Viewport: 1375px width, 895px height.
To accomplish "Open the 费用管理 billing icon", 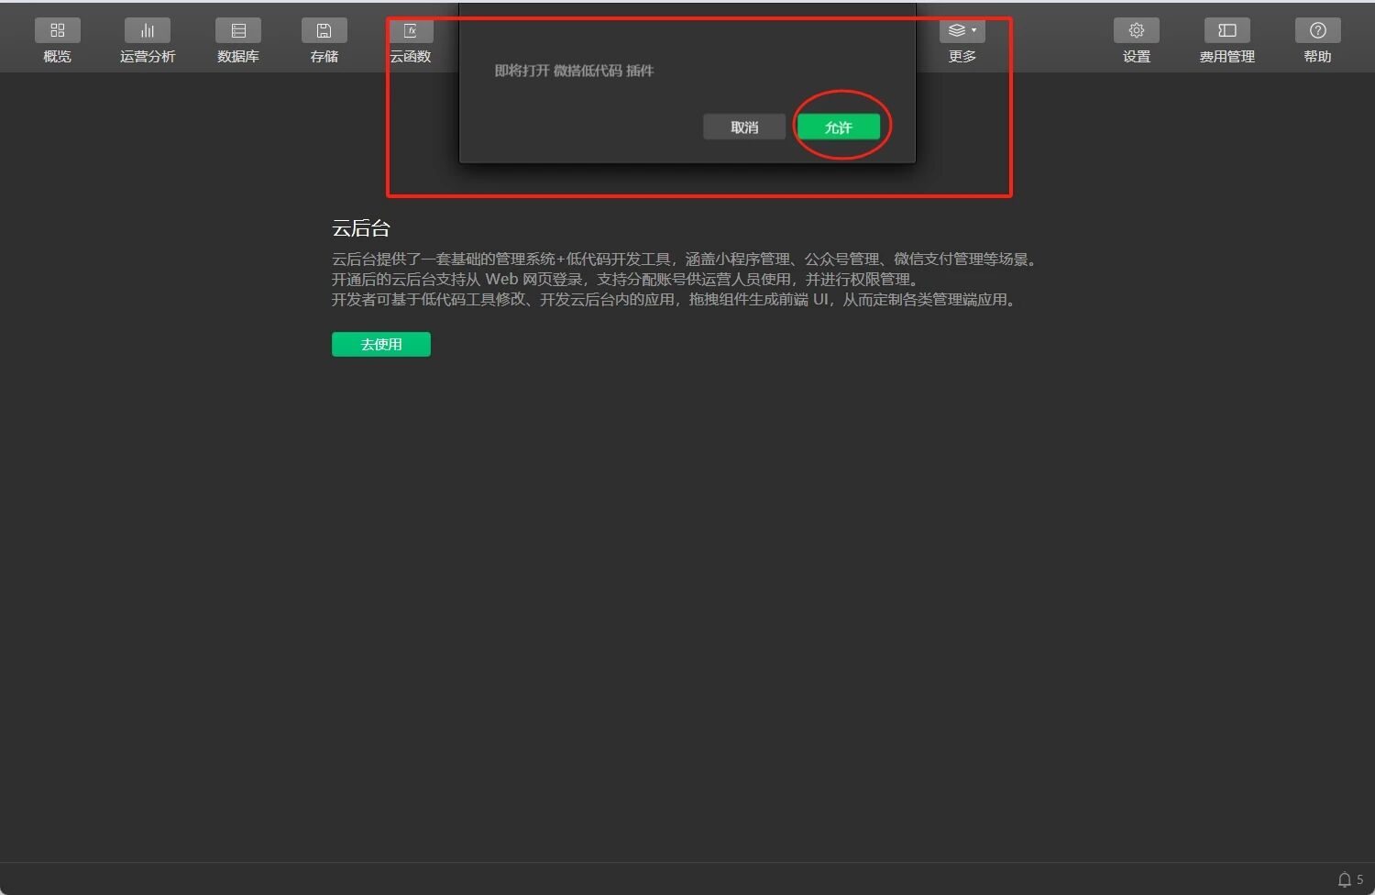I will 1227,30.
